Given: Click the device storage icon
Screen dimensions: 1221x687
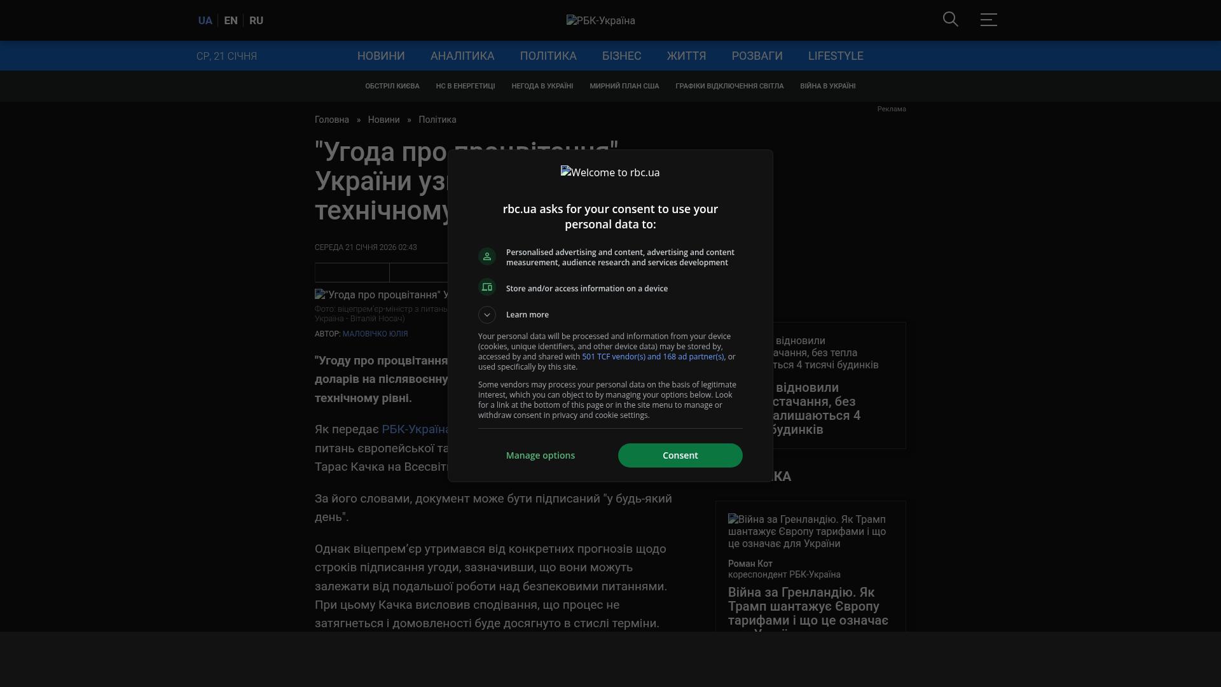Looking at the screenshot, I should (487, 288).
